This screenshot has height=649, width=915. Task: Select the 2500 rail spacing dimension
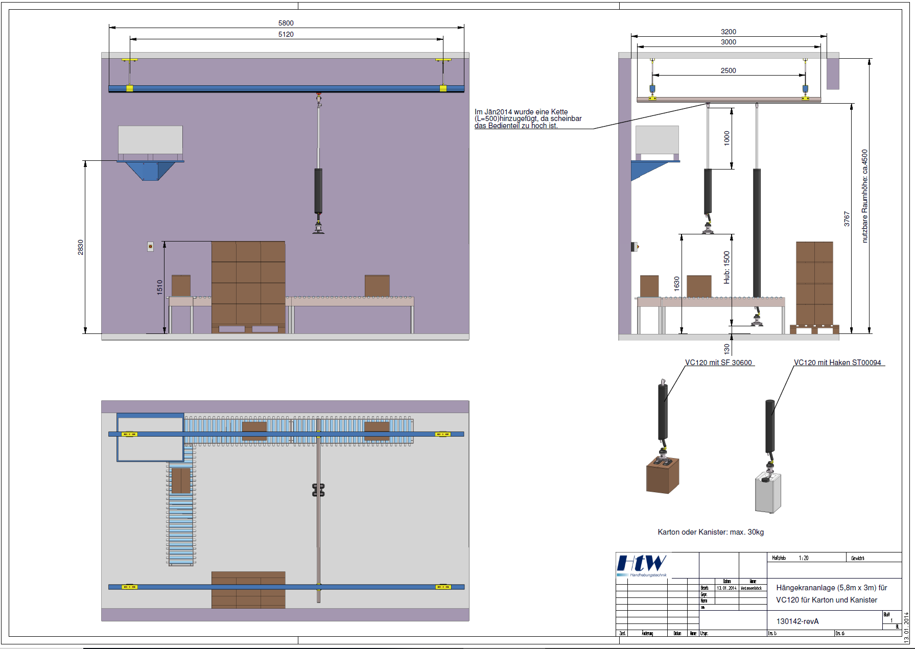pos(729,70)
